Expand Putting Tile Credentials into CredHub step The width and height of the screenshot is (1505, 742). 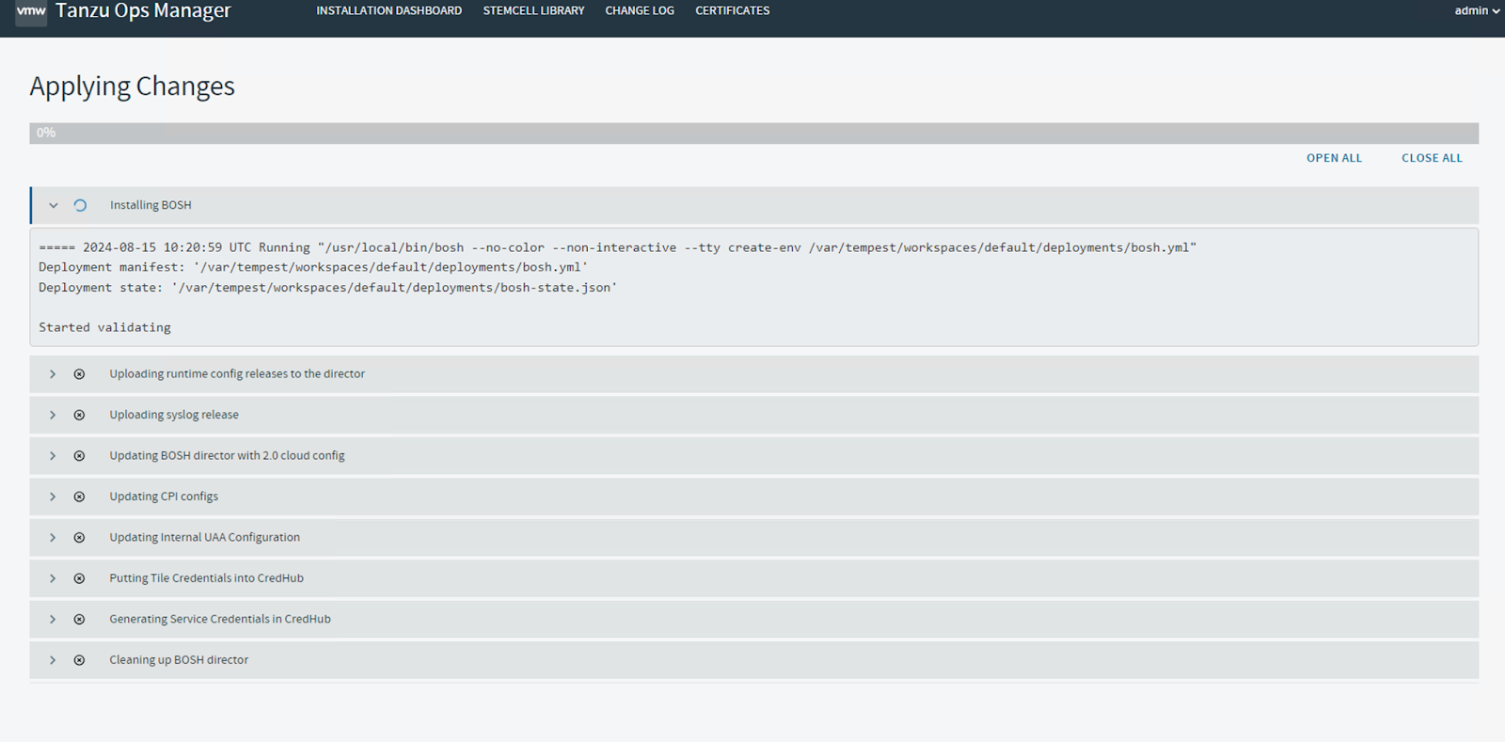[53, 578]
